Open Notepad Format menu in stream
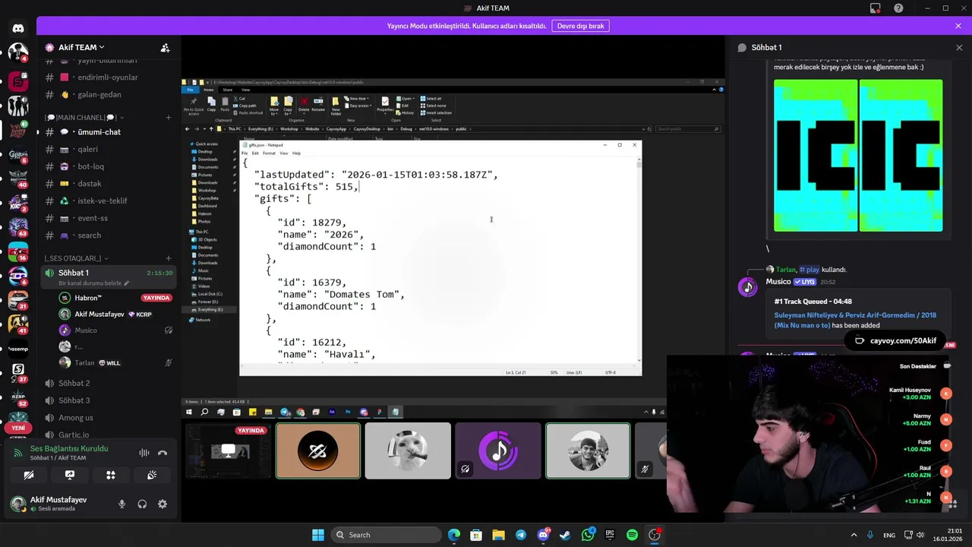 (269, 153)
